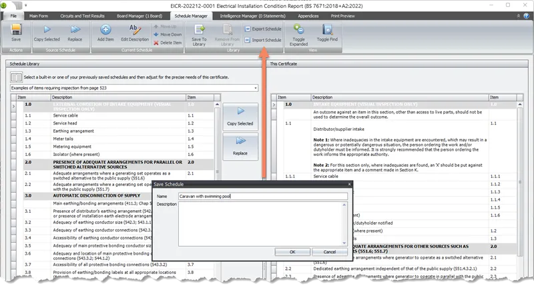Switch to the Appendices tab

(x=308, y=15)
